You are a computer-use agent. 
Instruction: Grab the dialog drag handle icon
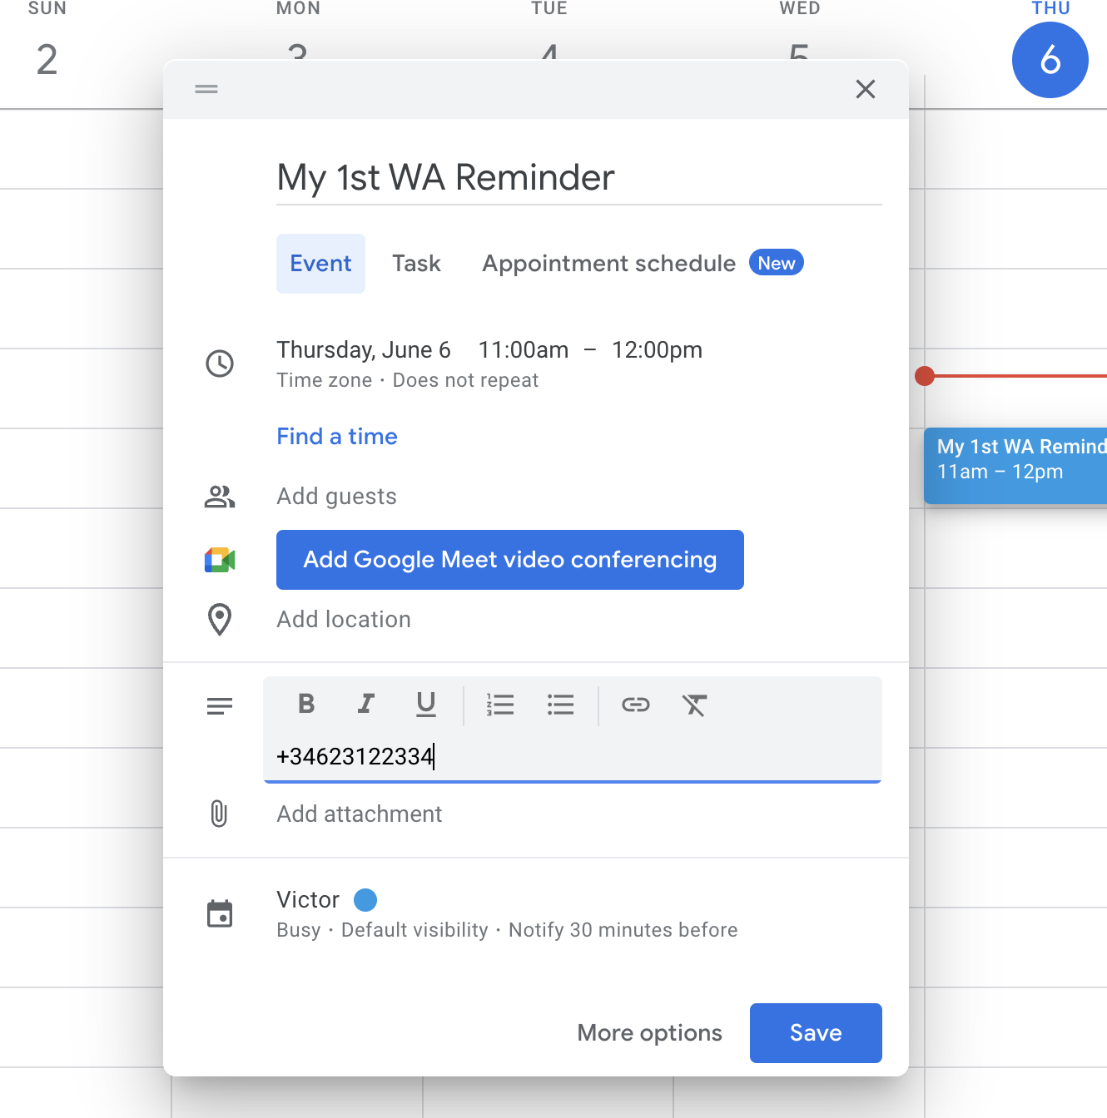pyautogui.click(x=206, y=89)
